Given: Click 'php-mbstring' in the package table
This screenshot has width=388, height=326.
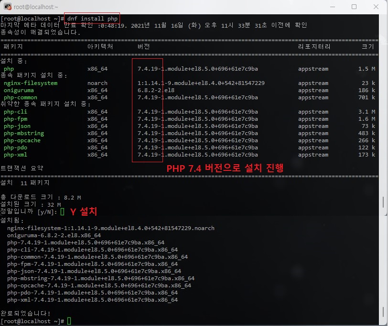Looking at the screenshot, I should click(24, 133).
